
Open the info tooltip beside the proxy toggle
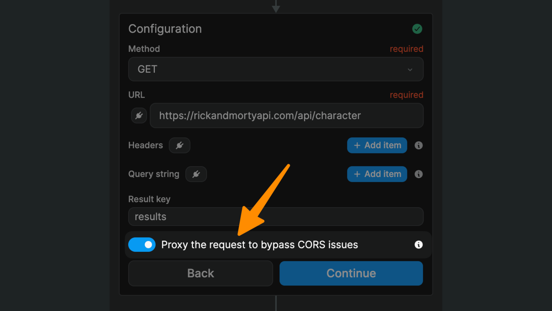coord(418,245)
